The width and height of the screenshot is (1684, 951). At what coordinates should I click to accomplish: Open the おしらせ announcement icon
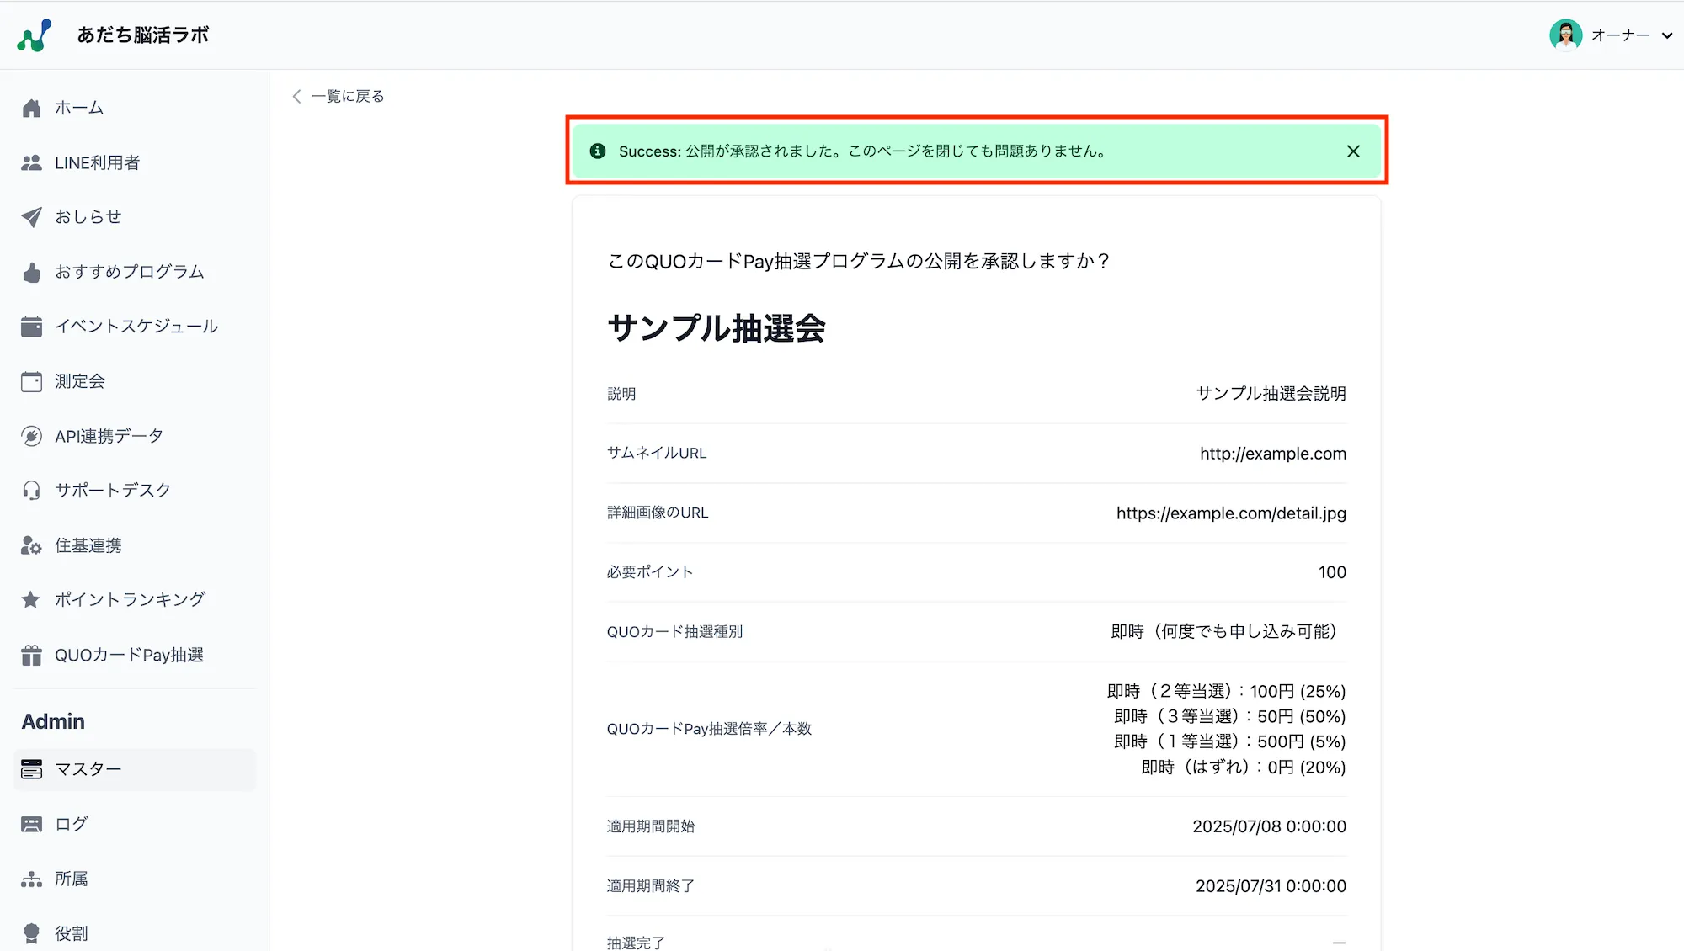(x=31, y=217)
